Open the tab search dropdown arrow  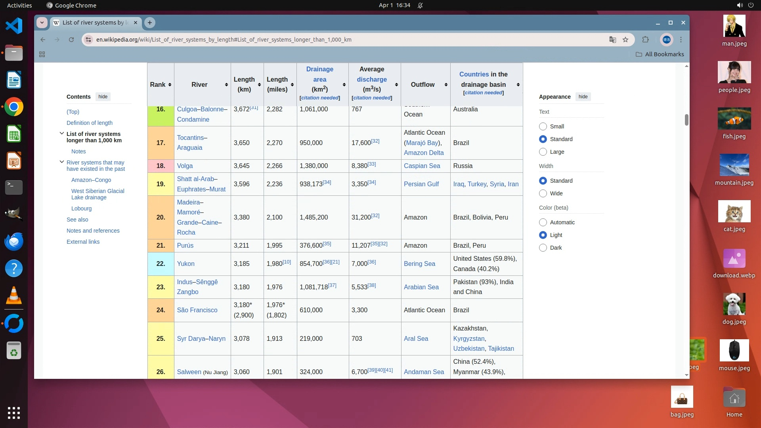coord(42,23)
